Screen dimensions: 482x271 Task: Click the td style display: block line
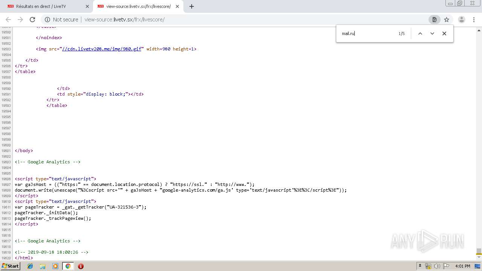click(100, 94)
